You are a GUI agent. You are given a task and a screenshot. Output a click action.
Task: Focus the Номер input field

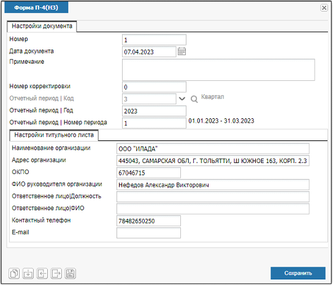click(x=154, y=40)
